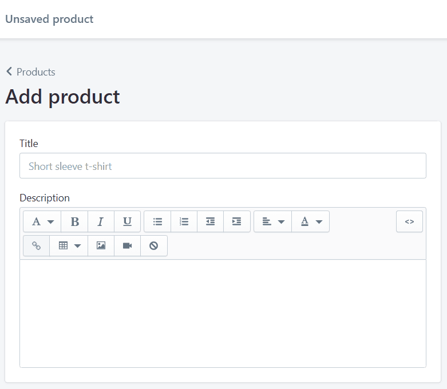Insert a video into description
Viewport: 447px width, 389px height.
coord(127,246)
